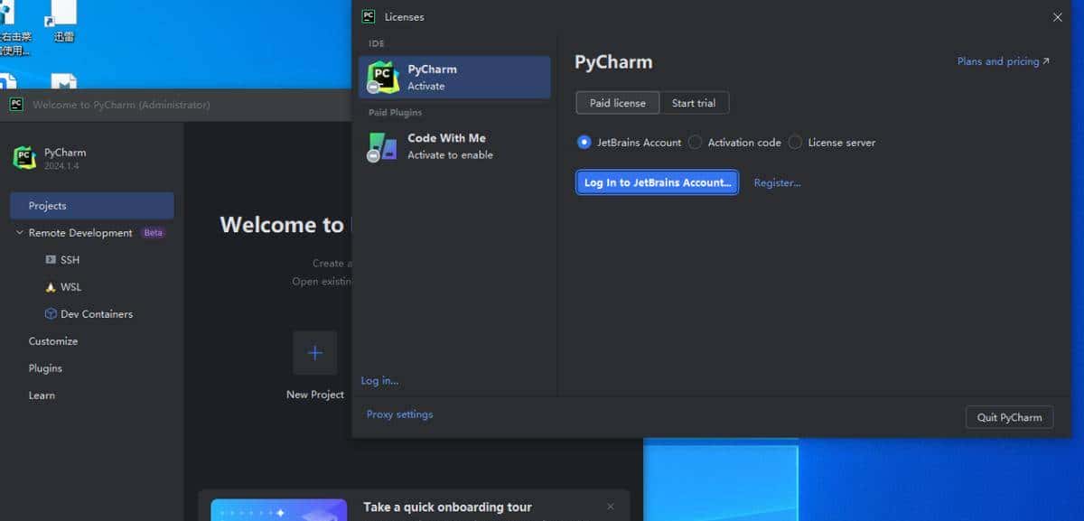1084x521 pixels.
Task: Collapse the Remote Development section
Action: 18,232
